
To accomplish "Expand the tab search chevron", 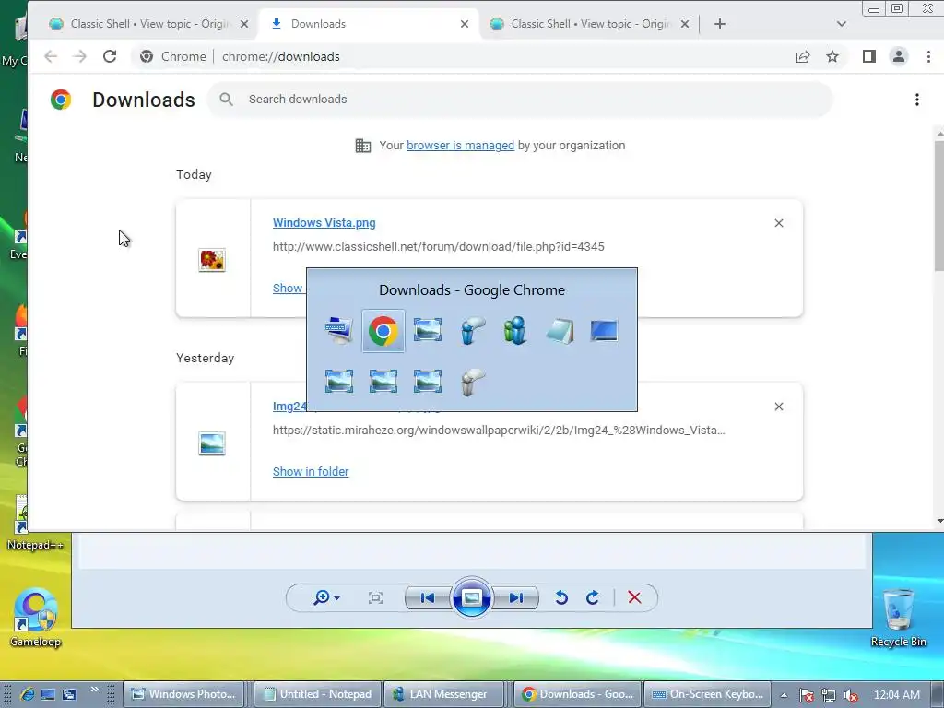I will coord(842,24).
